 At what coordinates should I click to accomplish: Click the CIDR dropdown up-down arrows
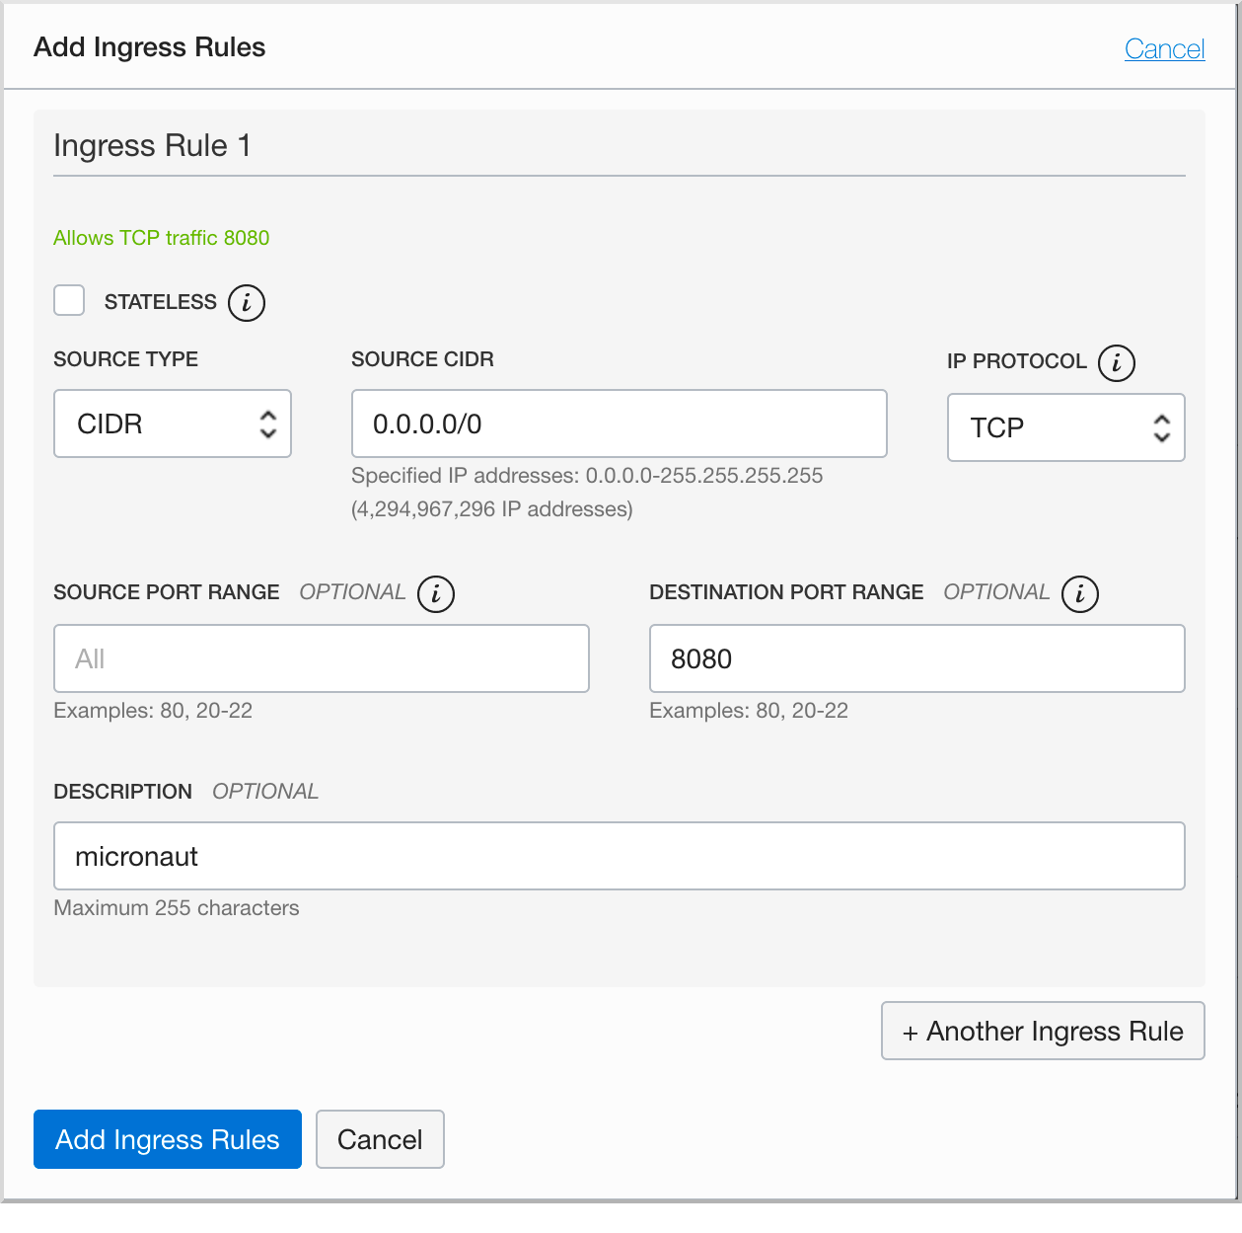click(268, 424)
